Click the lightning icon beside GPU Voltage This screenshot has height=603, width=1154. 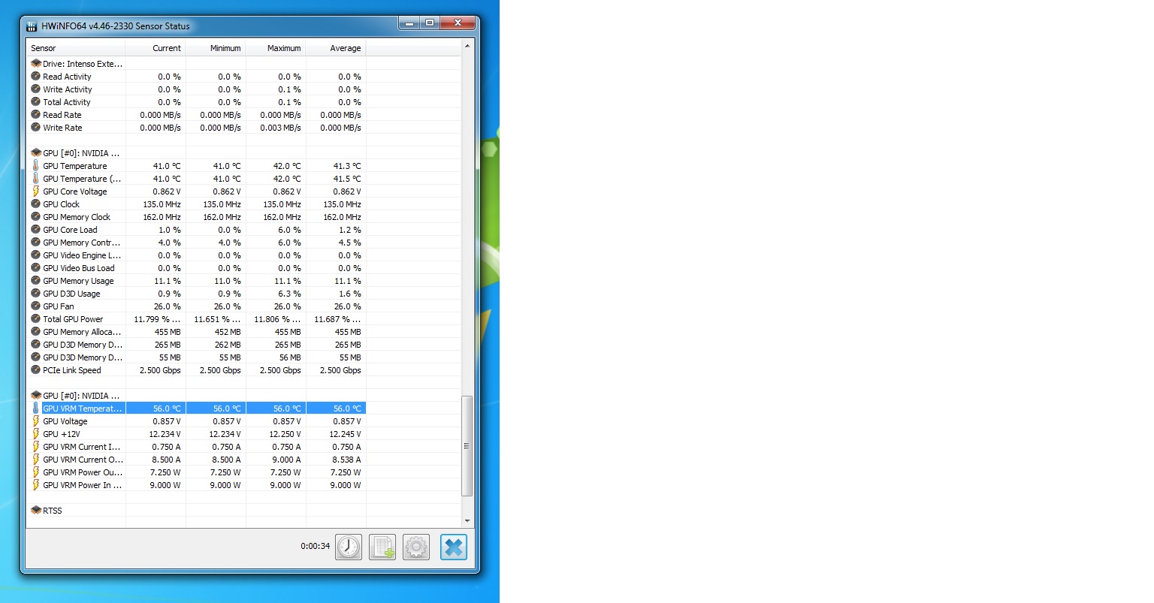(x=35, y=421)
